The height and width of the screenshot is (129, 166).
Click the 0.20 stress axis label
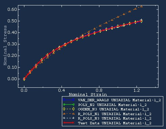point(12,56)
